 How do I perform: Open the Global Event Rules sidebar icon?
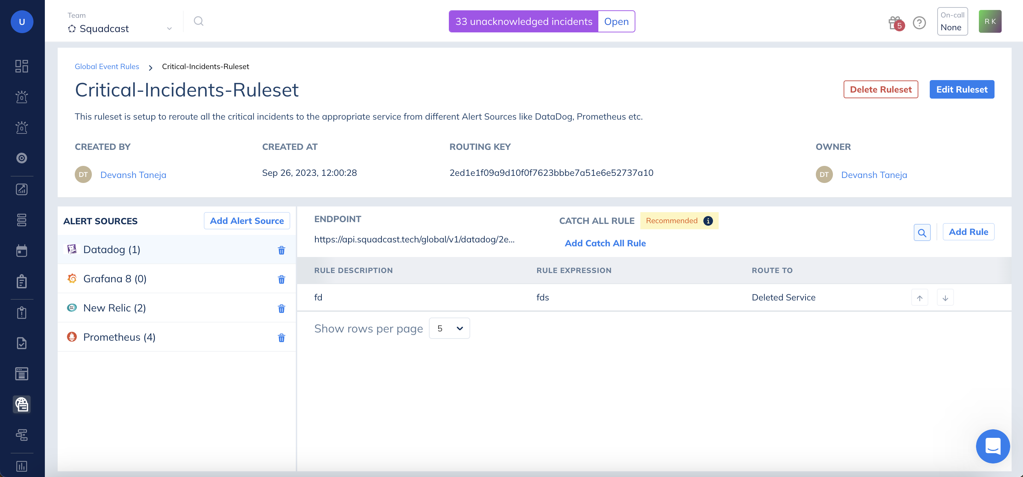click(22, 404)
